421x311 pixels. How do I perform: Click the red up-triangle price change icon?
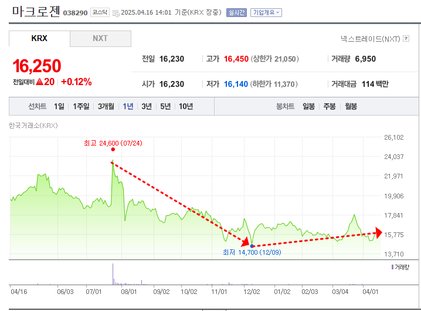coord(39,82)
